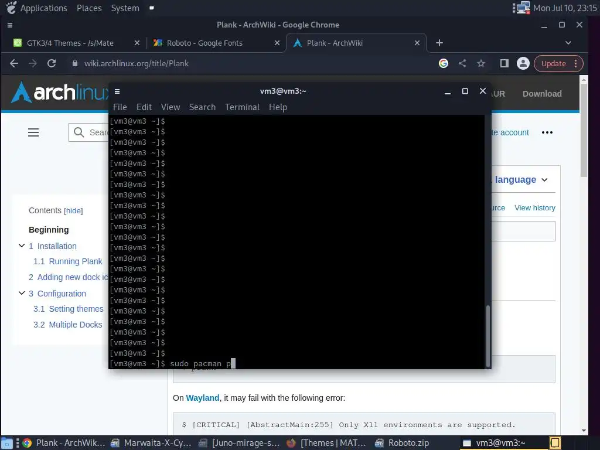
Task: Open the Places menu
Action: [x=89, y=8]
